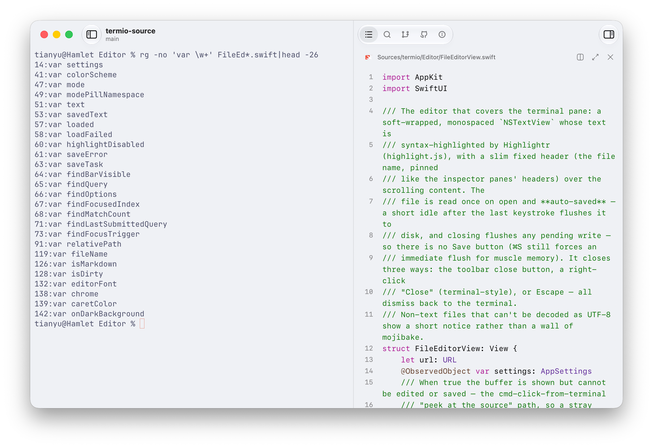The width and height of the screenshot is (653, 448).
Task: Click the file path Sources/termio/Editor/FileEditorView.swift
Action: pyautogui.click(x=436, y=57)
